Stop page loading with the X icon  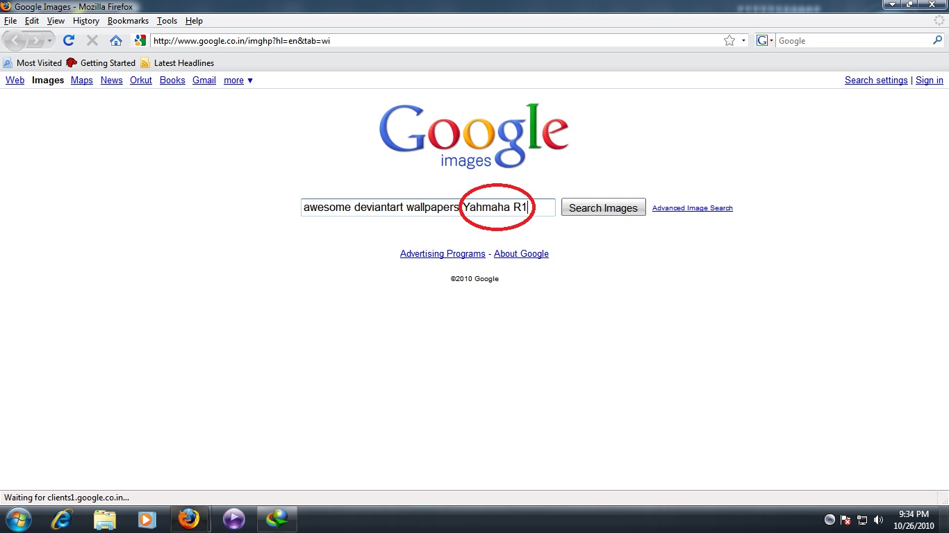[92, 40]
